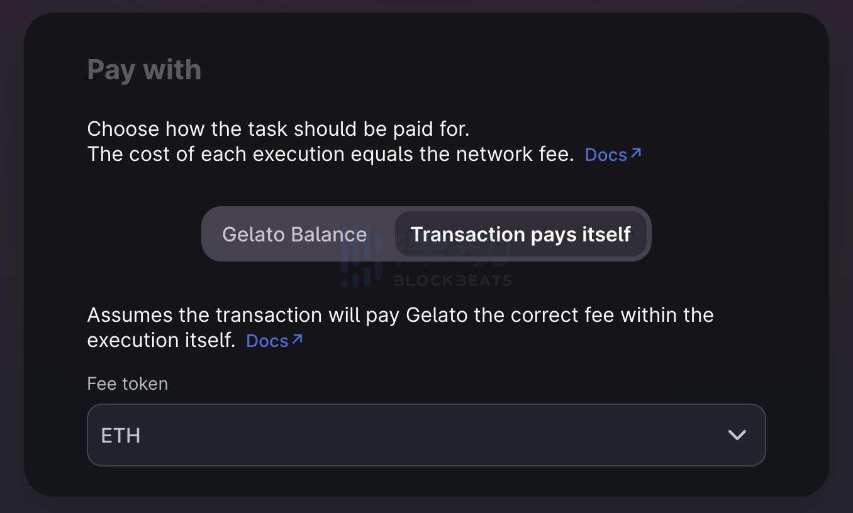Click external arrow icon beside execution itself Docs
The height and width of the screenshot is (513, 853).
click(298, 339)
